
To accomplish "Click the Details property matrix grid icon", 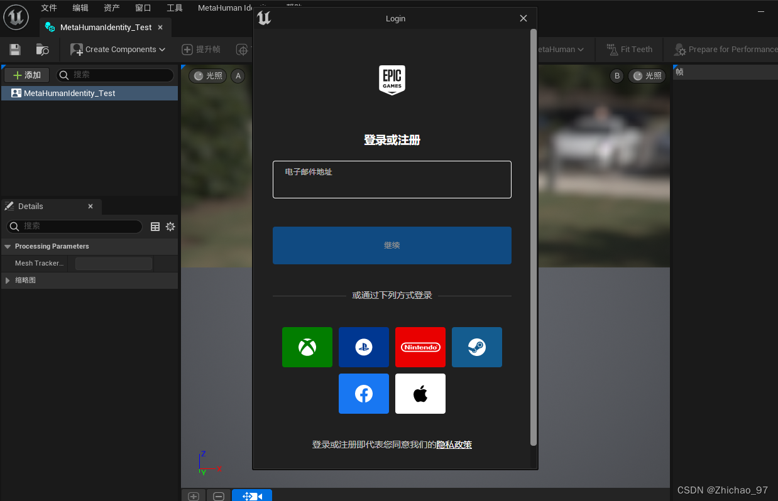I will (x=155, y=227).
